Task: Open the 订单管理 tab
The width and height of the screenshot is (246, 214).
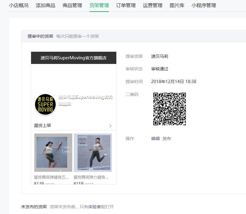Action: [x=126, y=5]
